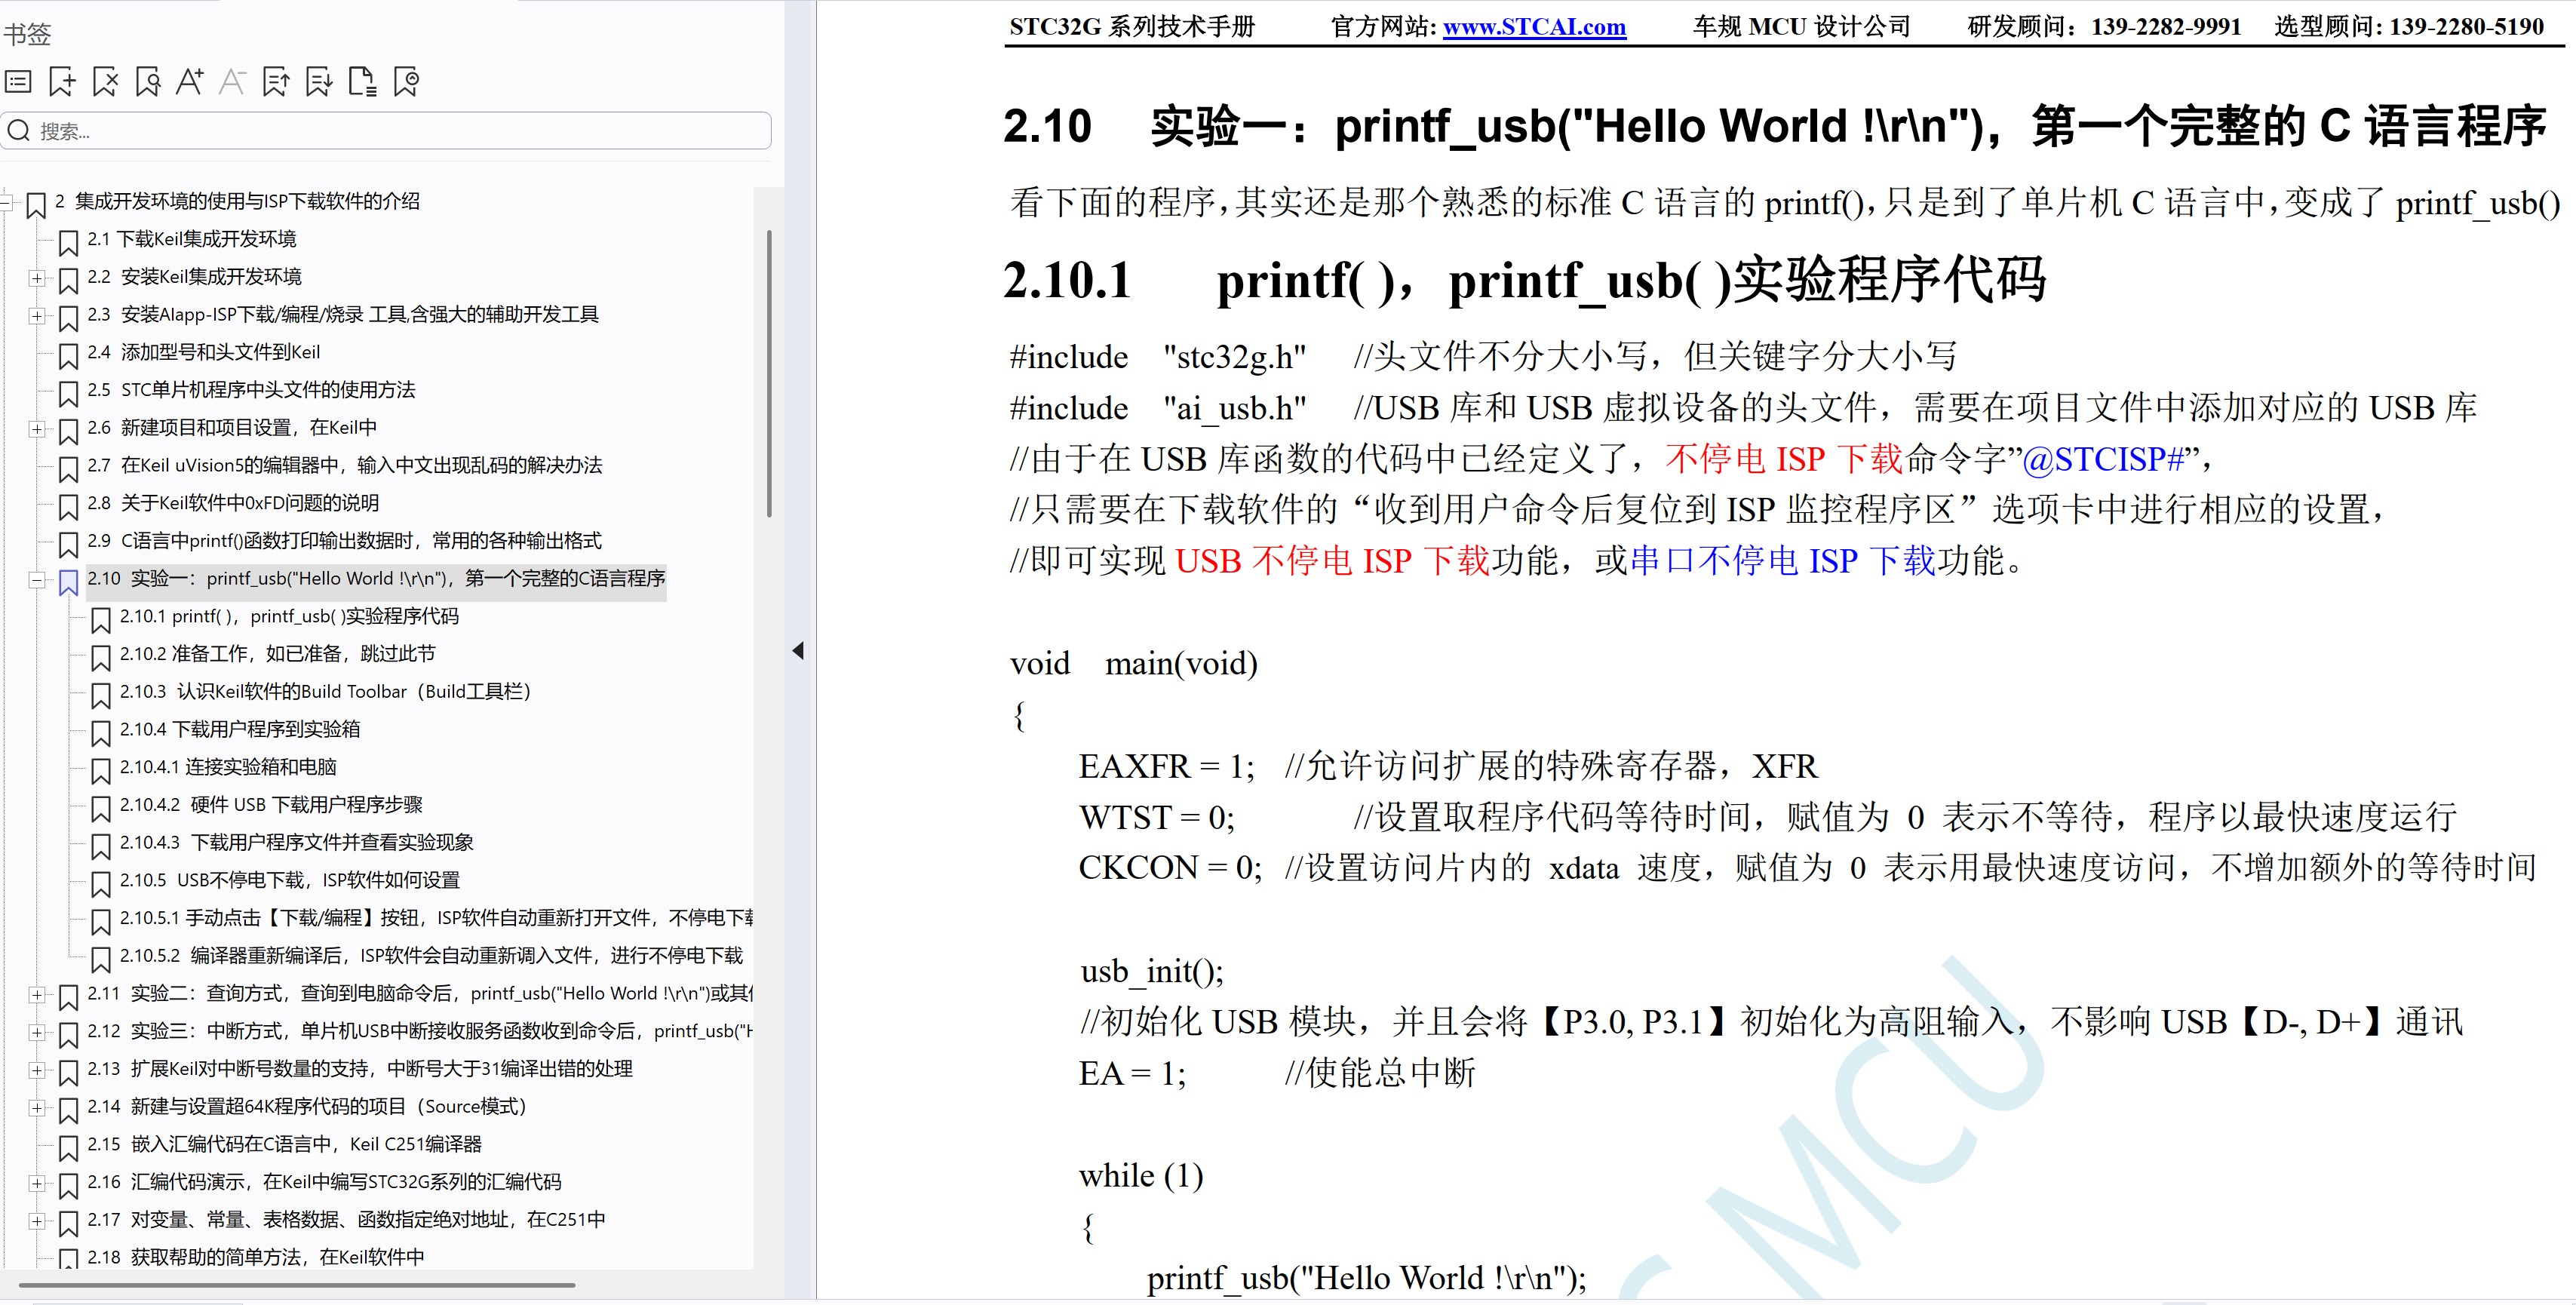
Task: Go to bookmark 2.10.4.1 连接实验箱和电脑
Action: (228, 767)
